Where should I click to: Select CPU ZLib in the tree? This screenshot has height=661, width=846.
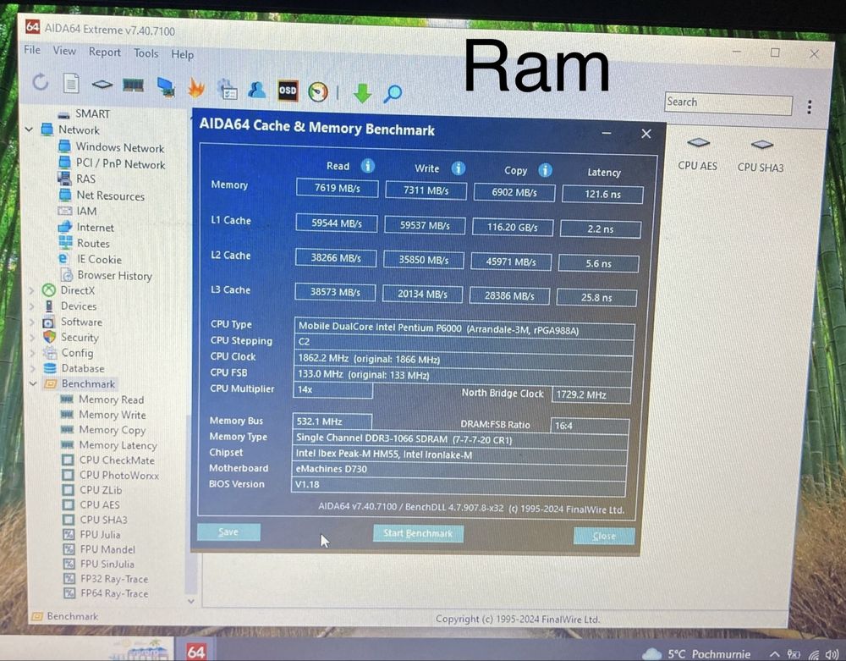[101, 490]
